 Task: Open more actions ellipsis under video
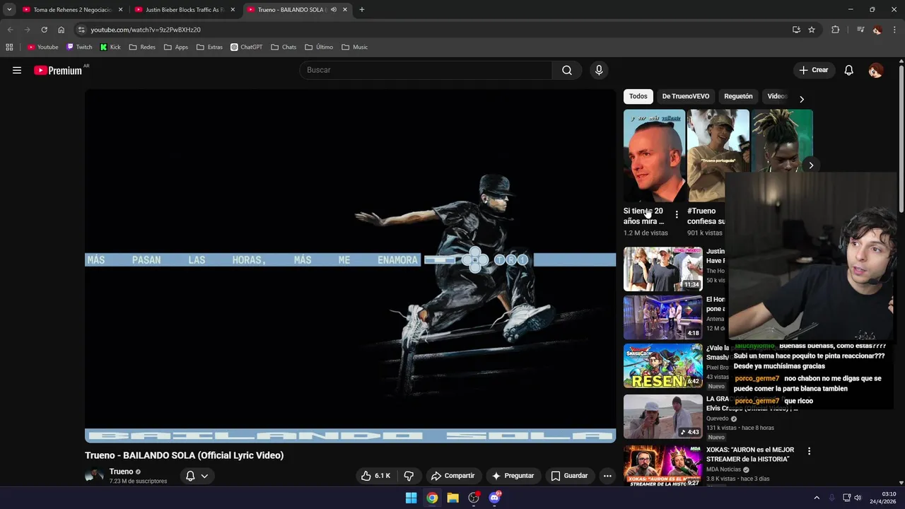pos(607,476)
